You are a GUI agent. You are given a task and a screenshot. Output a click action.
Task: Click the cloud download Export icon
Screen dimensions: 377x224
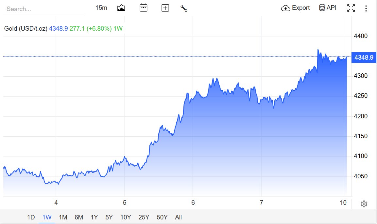[x=285, y=8]
